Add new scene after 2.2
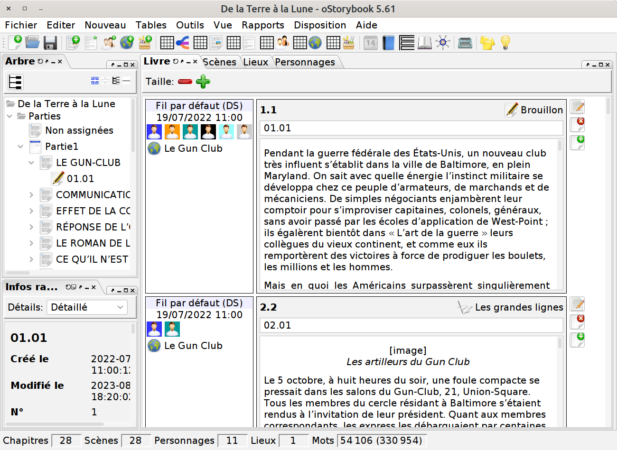This screenshot has width=617, height=450. coord(578,340)
